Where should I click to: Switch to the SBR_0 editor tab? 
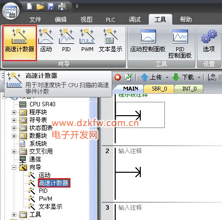[x=159, y=89]
